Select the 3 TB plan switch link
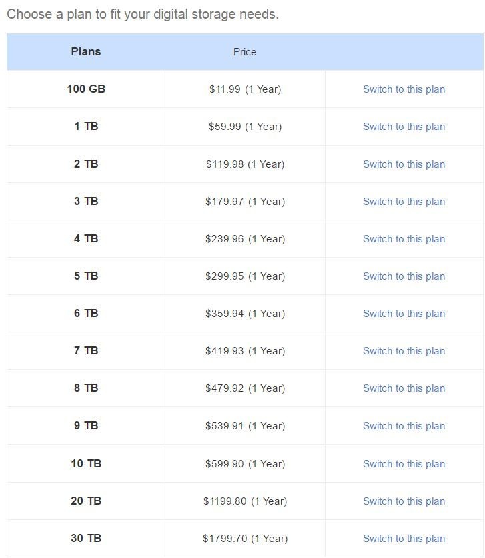This screenshot has height=558, width=485. tap(404, 202)
